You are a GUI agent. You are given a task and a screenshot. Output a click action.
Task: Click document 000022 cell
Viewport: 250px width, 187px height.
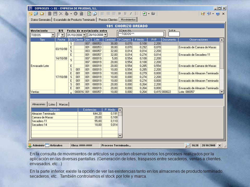point(170,92)
